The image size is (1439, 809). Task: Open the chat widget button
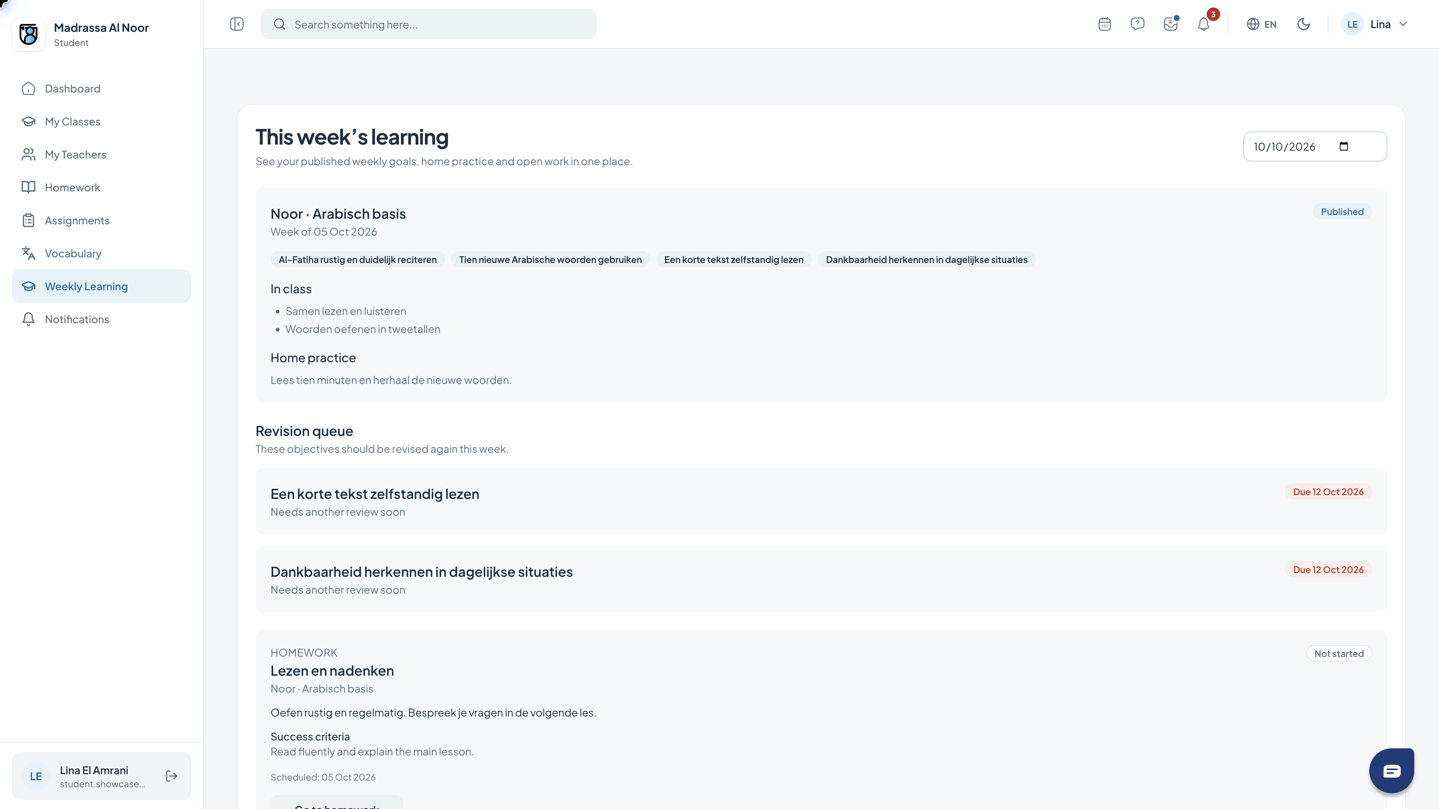pyautogui.click(x=1391, y=771)
